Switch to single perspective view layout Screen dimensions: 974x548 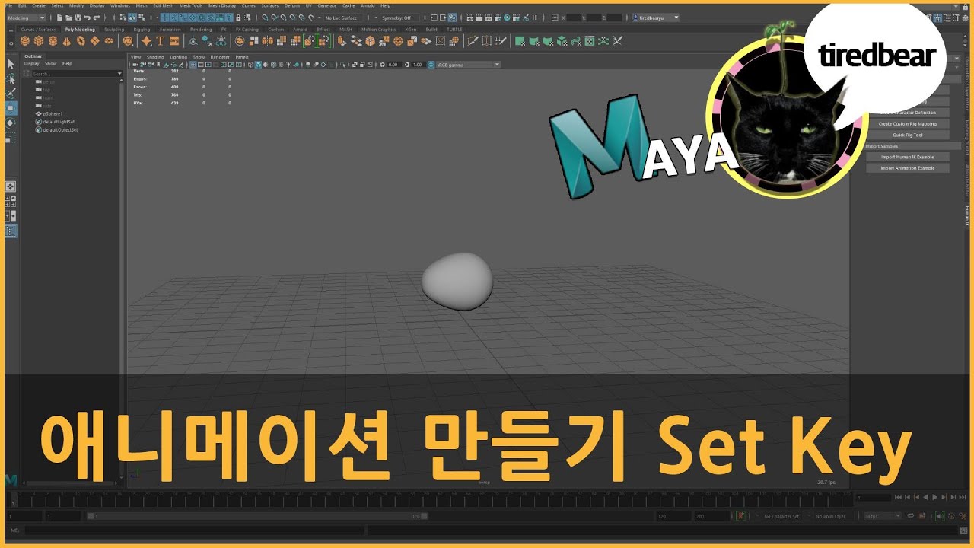[x=11, y=186]
